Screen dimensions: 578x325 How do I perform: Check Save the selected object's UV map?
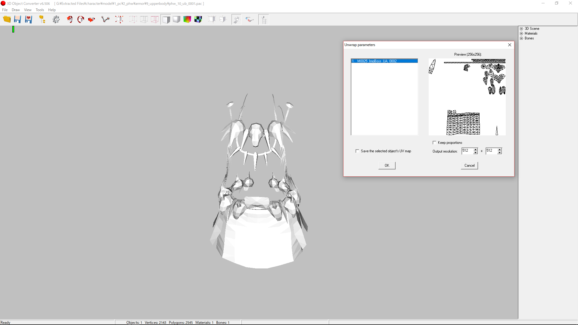[x=357, y=151]
